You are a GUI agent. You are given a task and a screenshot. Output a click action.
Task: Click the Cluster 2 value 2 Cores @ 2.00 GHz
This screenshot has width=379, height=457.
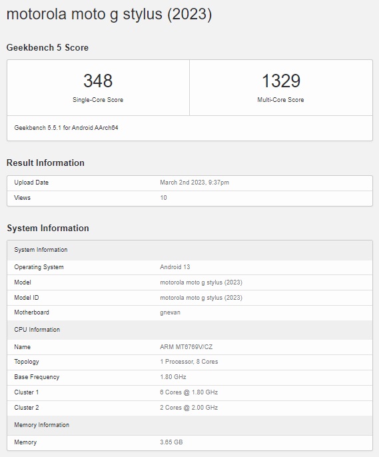[189, 408]
